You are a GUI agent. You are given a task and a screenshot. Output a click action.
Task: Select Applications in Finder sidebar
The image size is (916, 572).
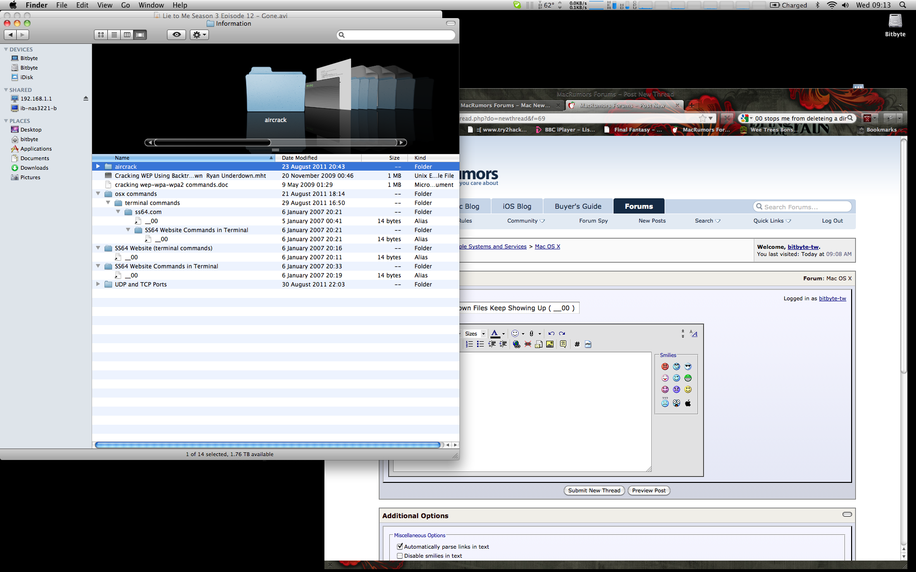[x=36, y=149]
